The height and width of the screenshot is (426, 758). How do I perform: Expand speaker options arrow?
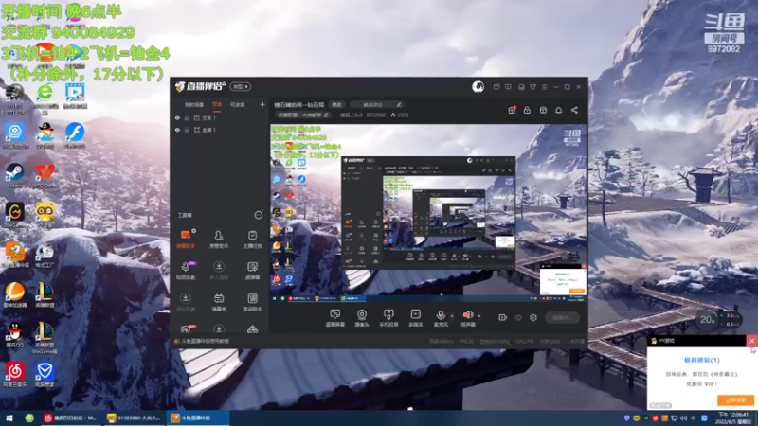(479, 316)
